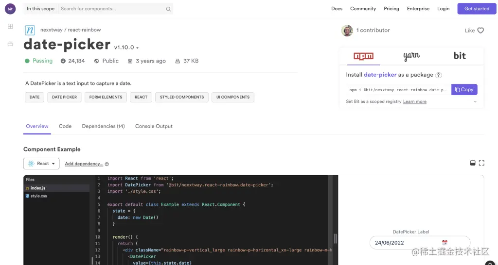
Task: Select the REACT tag
Action: coord(141,98)
